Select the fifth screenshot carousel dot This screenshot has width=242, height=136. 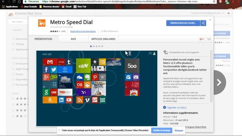pos(102,46)
